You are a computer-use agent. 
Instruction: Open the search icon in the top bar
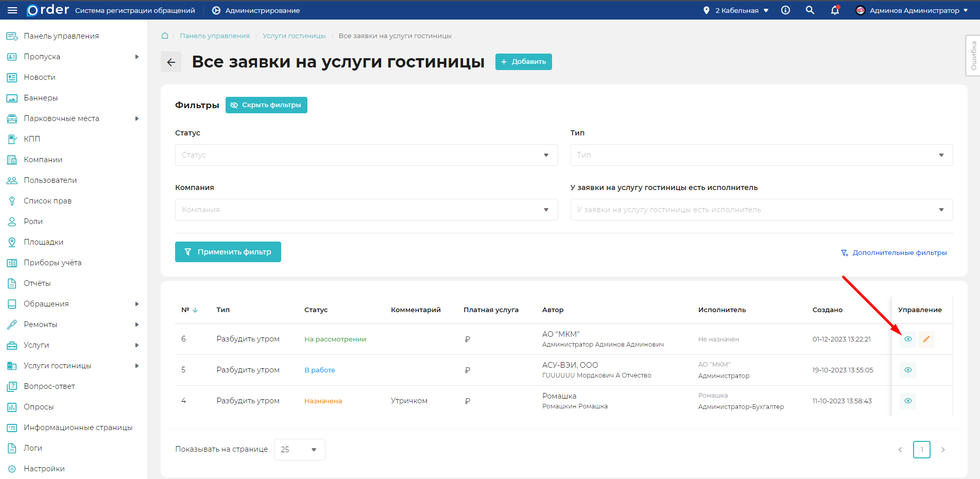(x=810, y=10)
